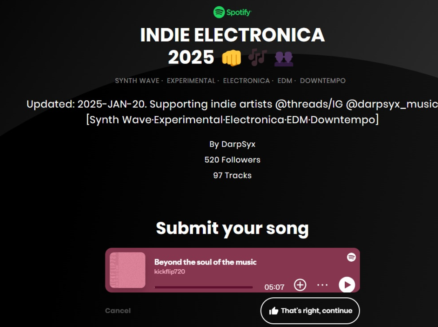Open the kickflip720 album cover thumbnail

(127, 270)
